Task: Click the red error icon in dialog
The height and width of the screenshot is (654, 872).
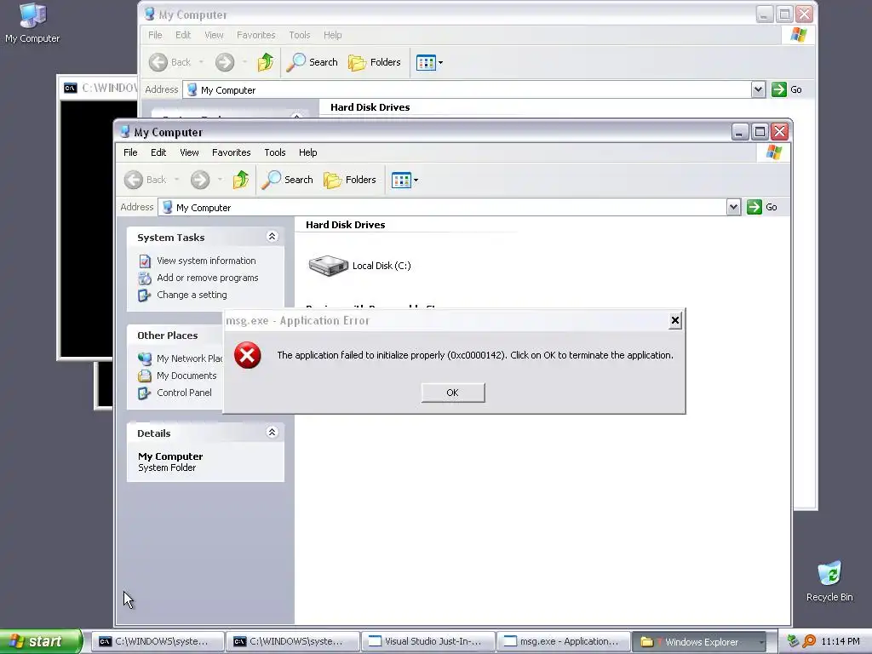Action: pos(248,355)
